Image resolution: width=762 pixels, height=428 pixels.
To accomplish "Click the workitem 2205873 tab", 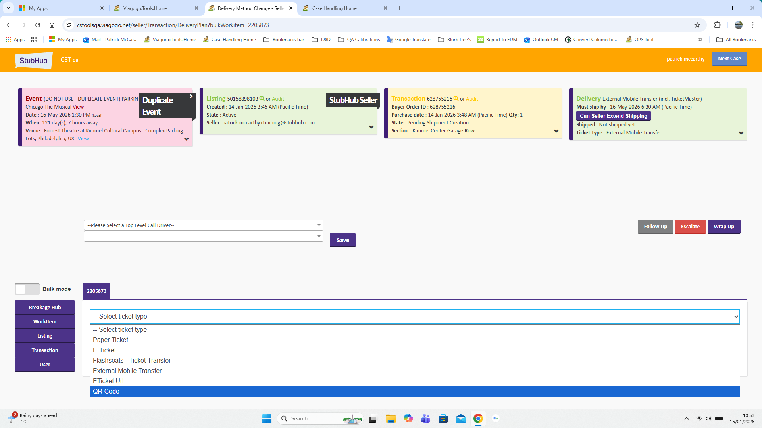I will pos(96,291).
